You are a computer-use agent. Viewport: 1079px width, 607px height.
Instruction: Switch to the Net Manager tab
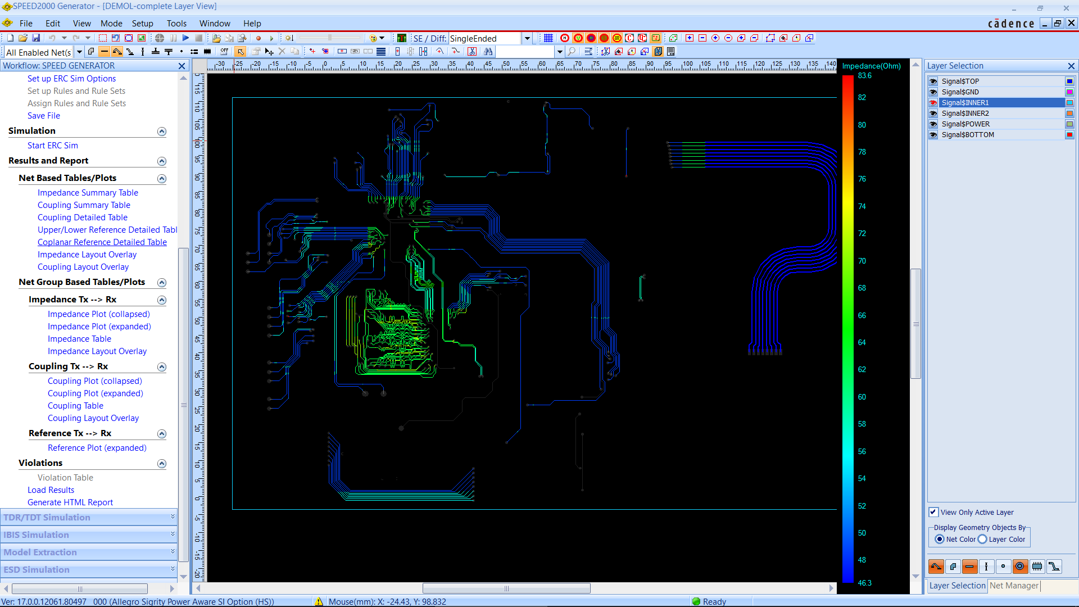[1014, 586]
